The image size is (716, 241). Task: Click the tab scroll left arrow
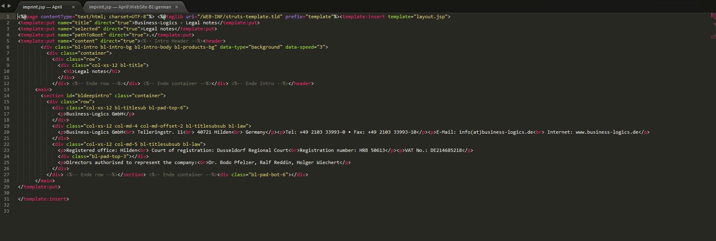(x=3, y=6)
